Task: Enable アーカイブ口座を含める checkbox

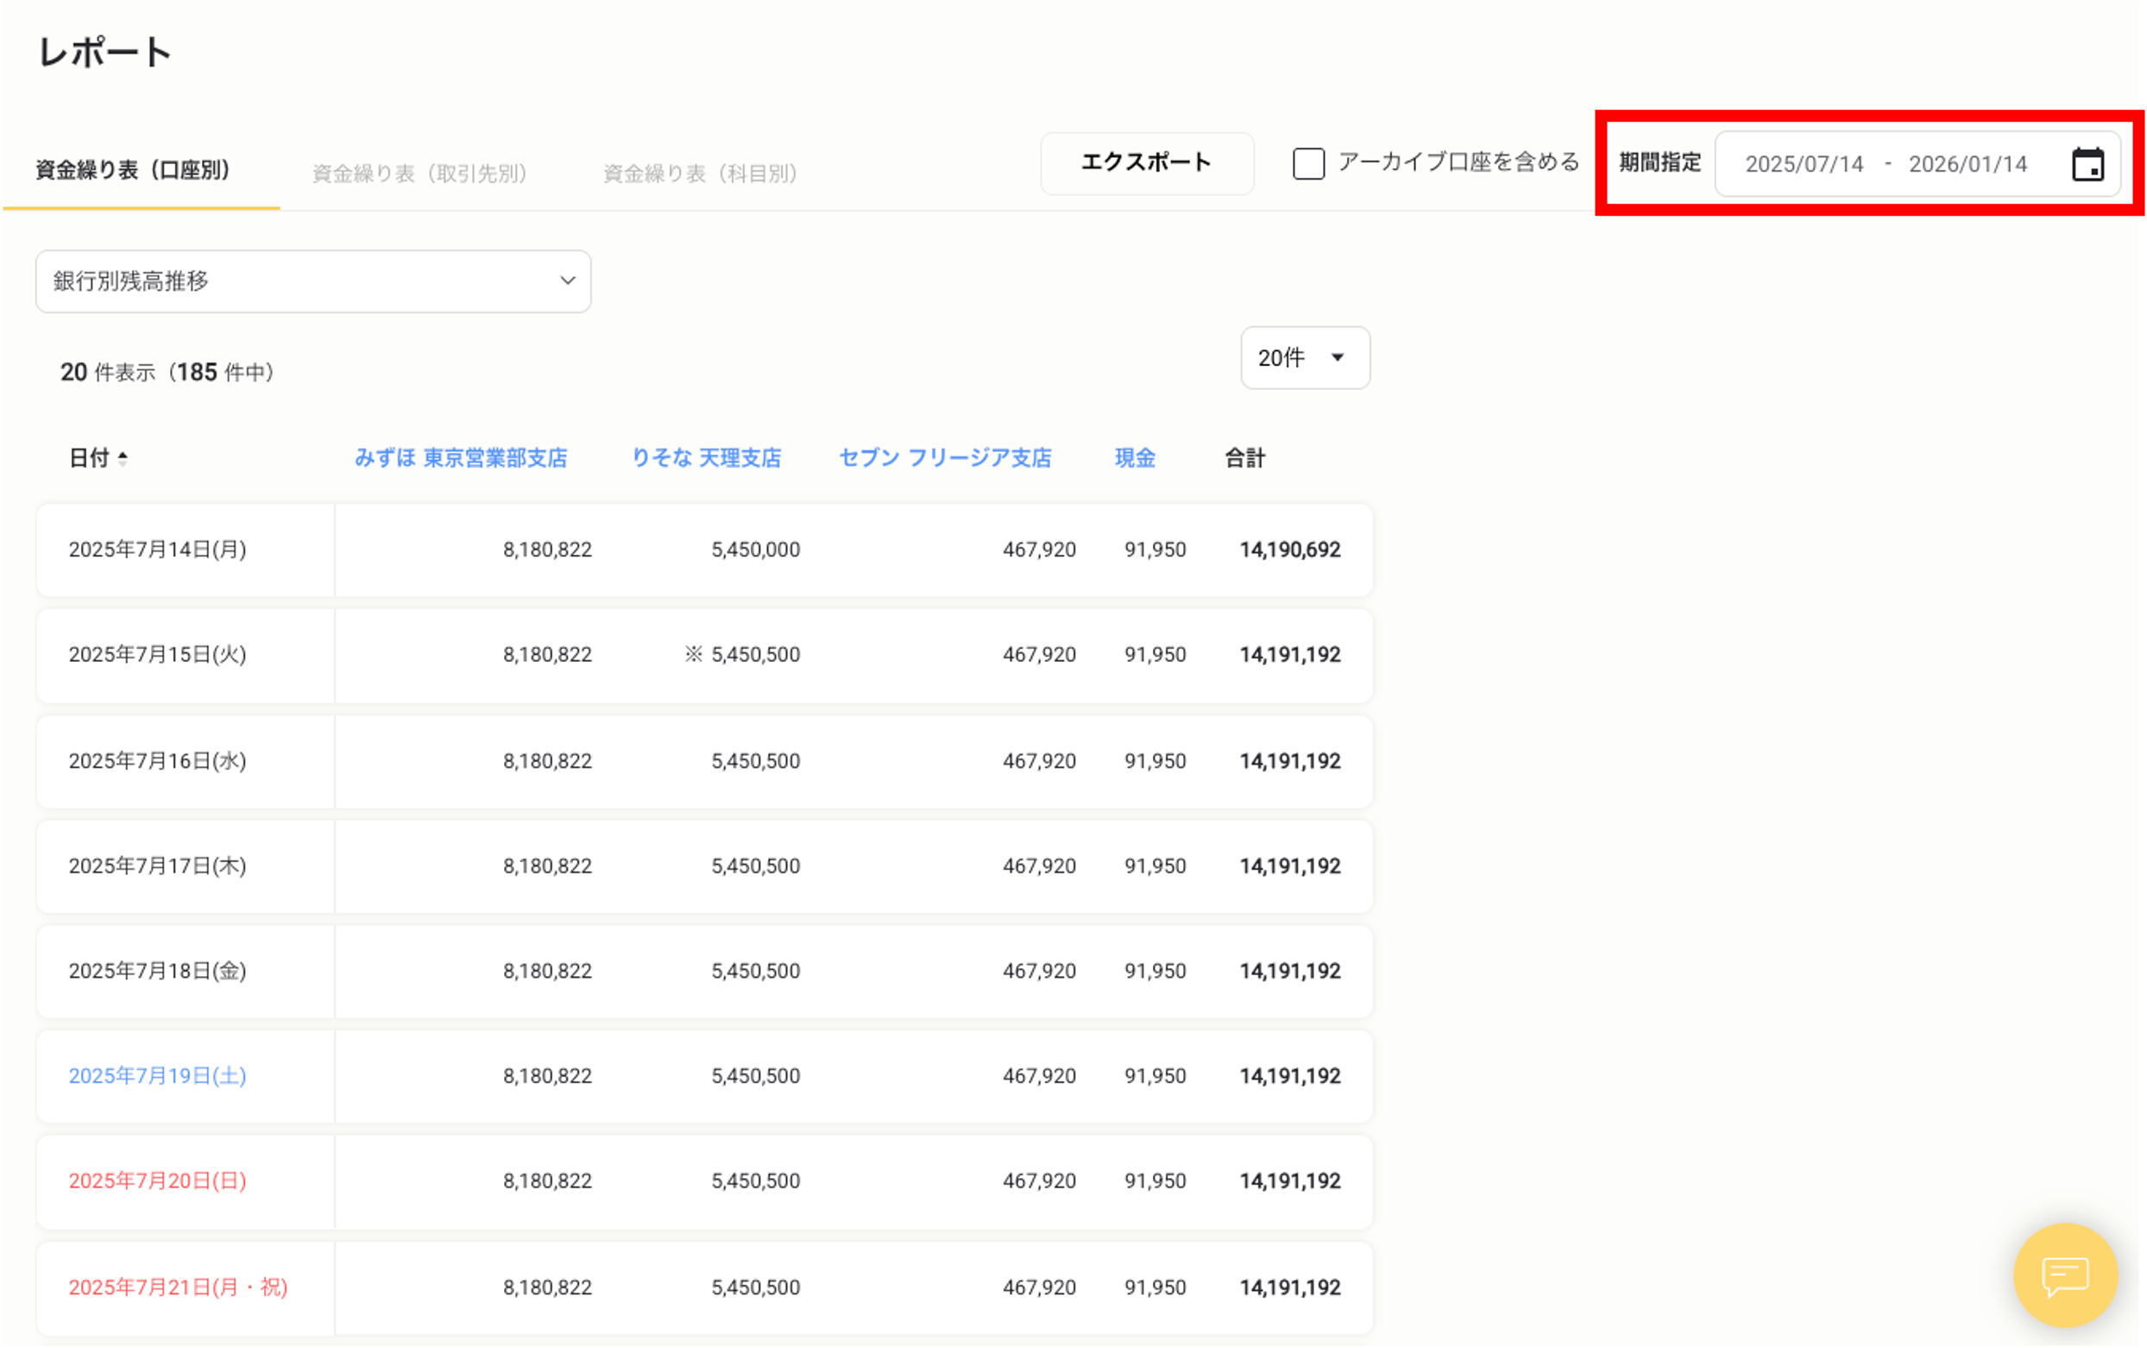Action: pos(1307,164)
